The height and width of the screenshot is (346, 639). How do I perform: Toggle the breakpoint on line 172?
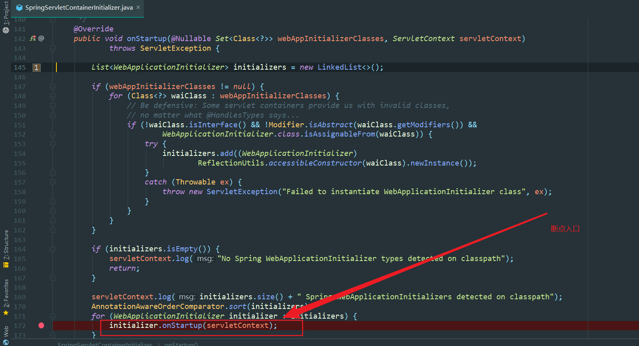(x=41, y=325)
